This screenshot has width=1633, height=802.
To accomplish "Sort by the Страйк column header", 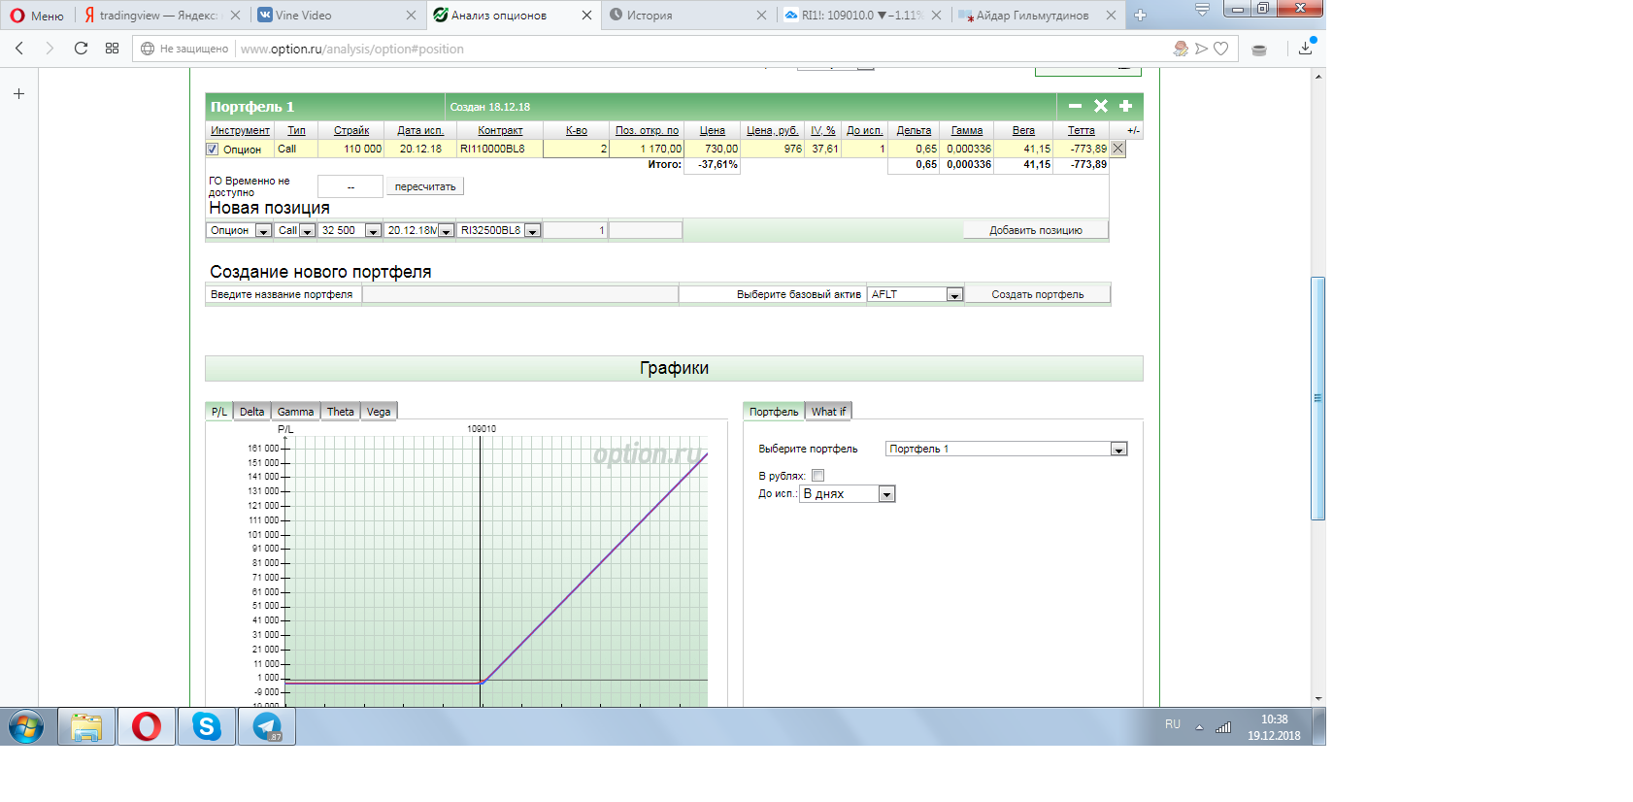I will (x=351, y=130).
